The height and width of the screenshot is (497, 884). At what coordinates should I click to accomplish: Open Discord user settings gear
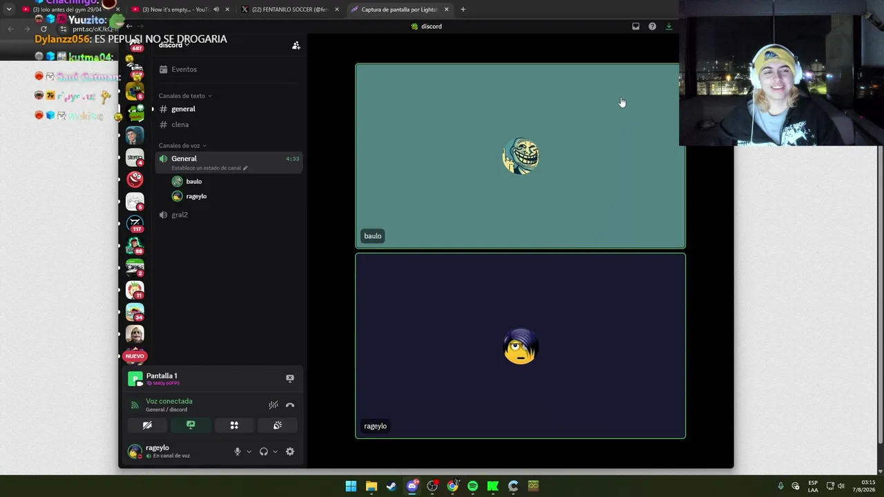pyautogui.click(x=290, y=451)
